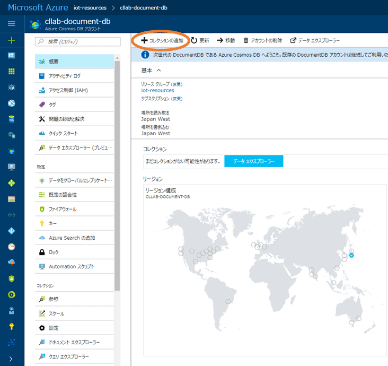Screen dimensions: 388x366
Task: Click the resource menu vertical scrollbar
Action: click(x=117, y=176)
